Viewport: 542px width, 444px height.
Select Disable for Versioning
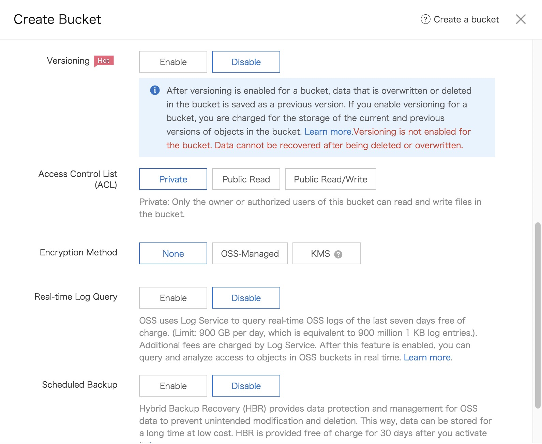coord(246,62)
